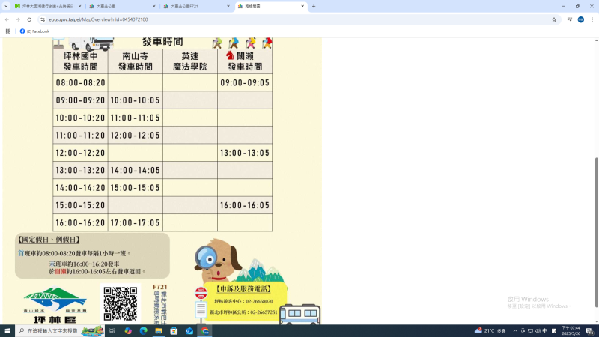This screenshot has height=337, width=599.
Task: Click the 坪林國中 發車時間 column header
Action: click(80, 61)
